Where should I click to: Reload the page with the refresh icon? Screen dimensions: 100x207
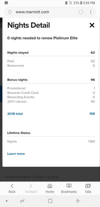81,12
